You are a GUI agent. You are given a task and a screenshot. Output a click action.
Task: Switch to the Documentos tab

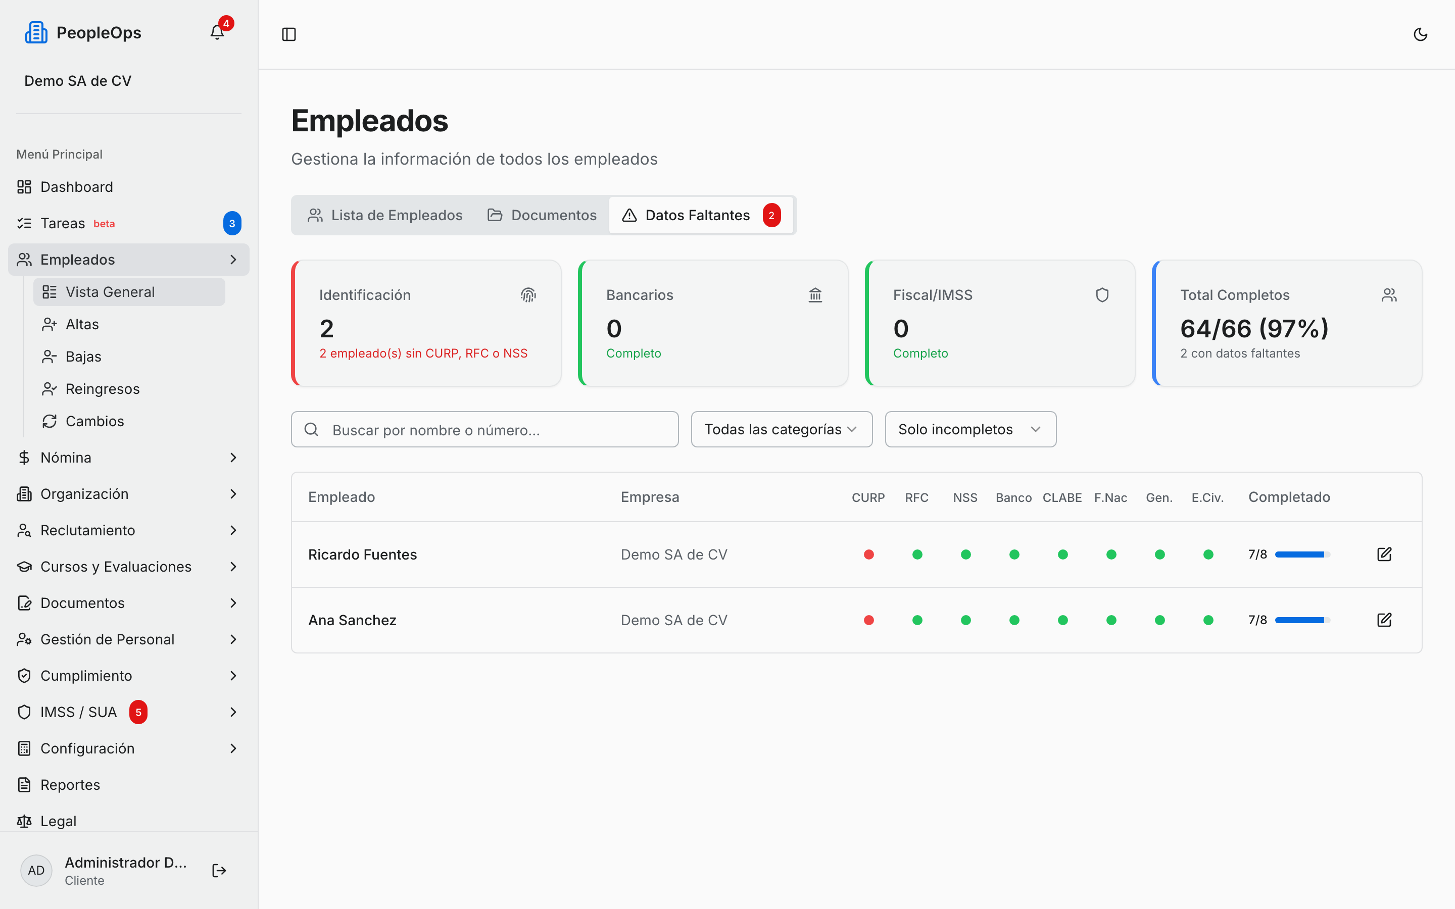[542, 215]
